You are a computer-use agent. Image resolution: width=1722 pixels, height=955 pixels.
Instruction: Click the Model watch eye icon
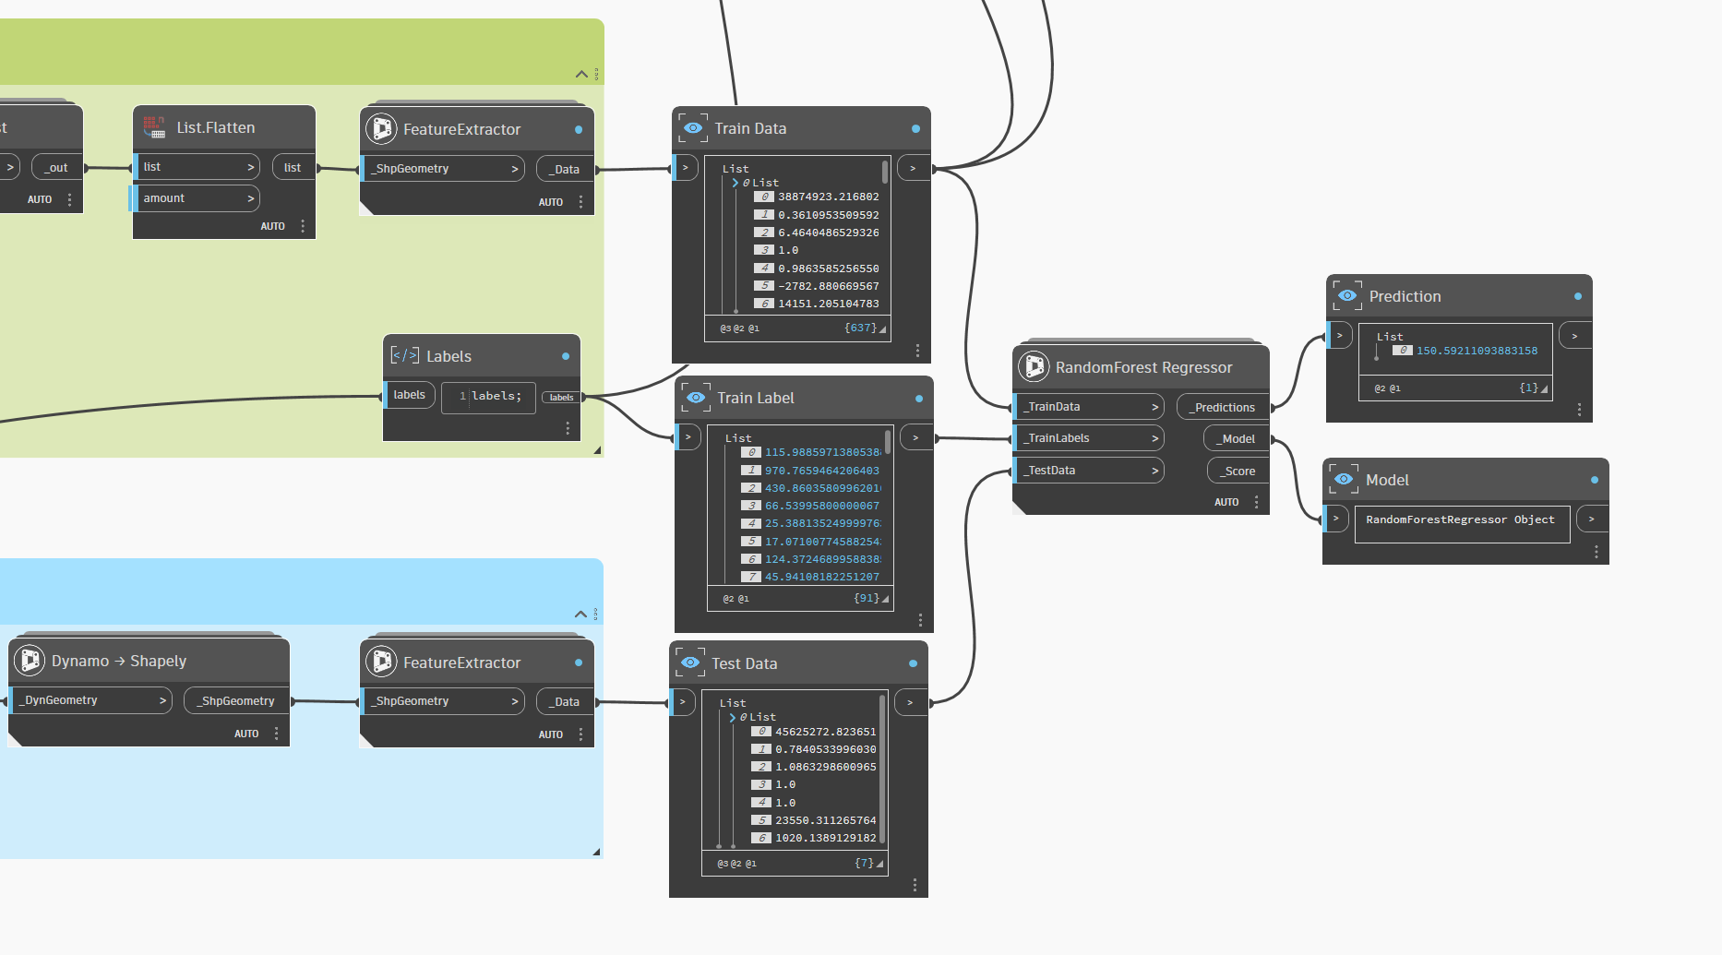point(1344,479)
